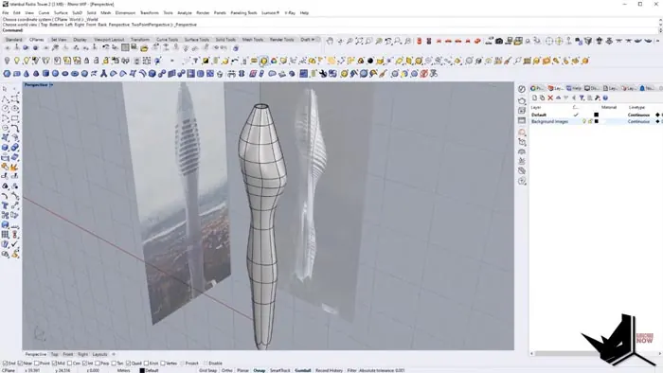Toggle Osnap in the status bar
Viewport: 663px width, 373px height.
(x=260, y=370)
